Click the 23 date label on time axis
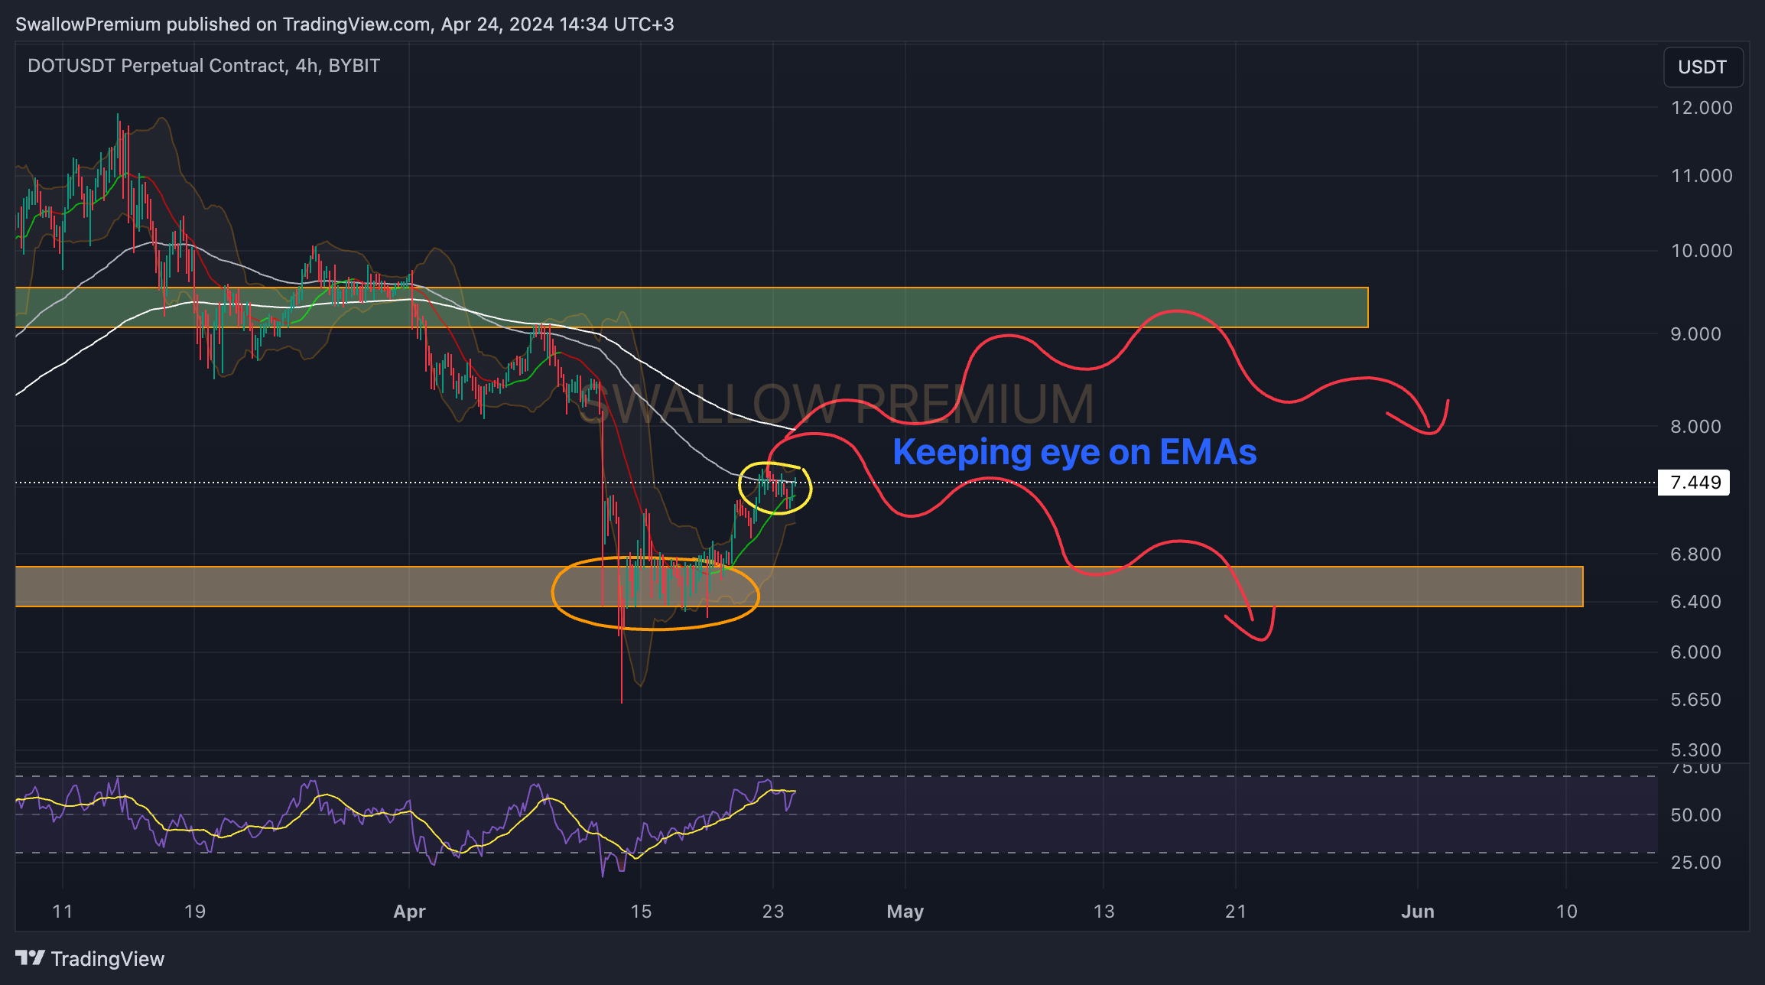 773,912
